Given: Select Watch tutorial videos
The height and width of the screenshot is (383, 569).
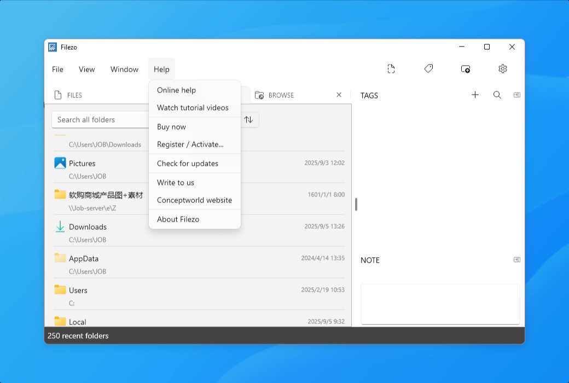Looking at the screenshot, I should 195,107.
